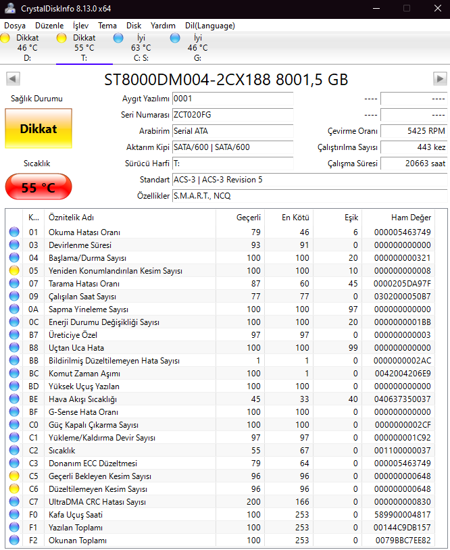This screenshot has height=550, width=450.
Task: Click the Çalıştırılma Sayısı value 443 kez
Action: pos(414,147)
